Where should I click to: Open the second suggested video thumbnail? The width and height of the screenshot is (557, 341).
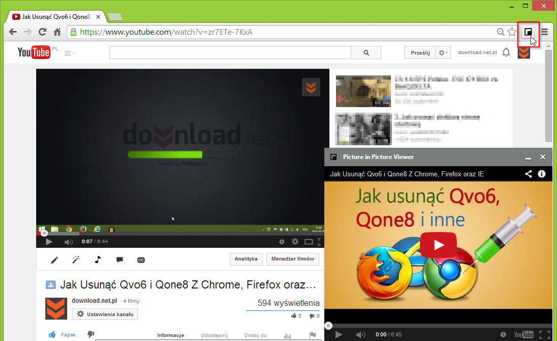364,129
